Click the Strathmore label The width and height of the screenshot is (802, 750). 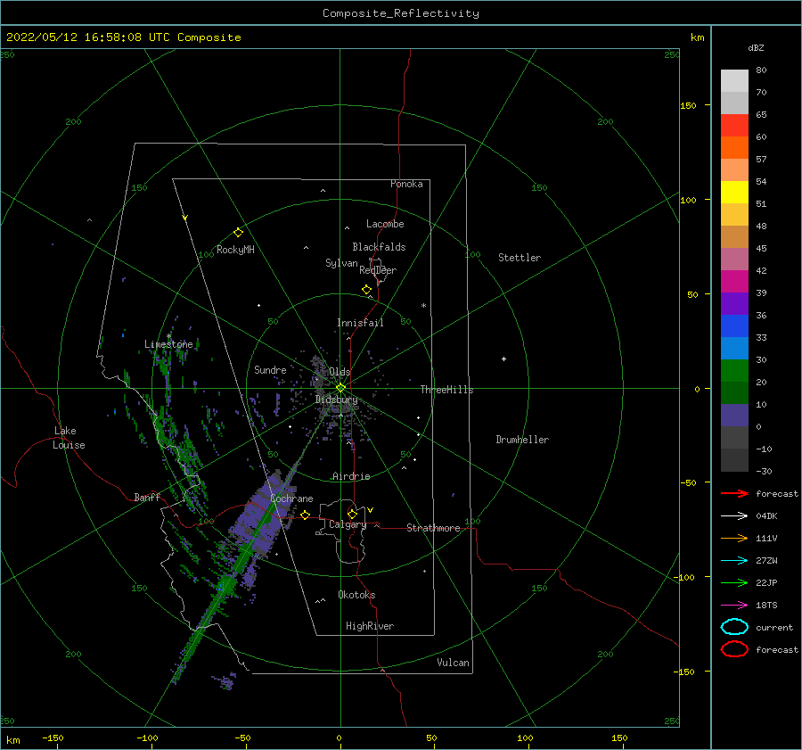pyautogui.click(x=433, y=528)
